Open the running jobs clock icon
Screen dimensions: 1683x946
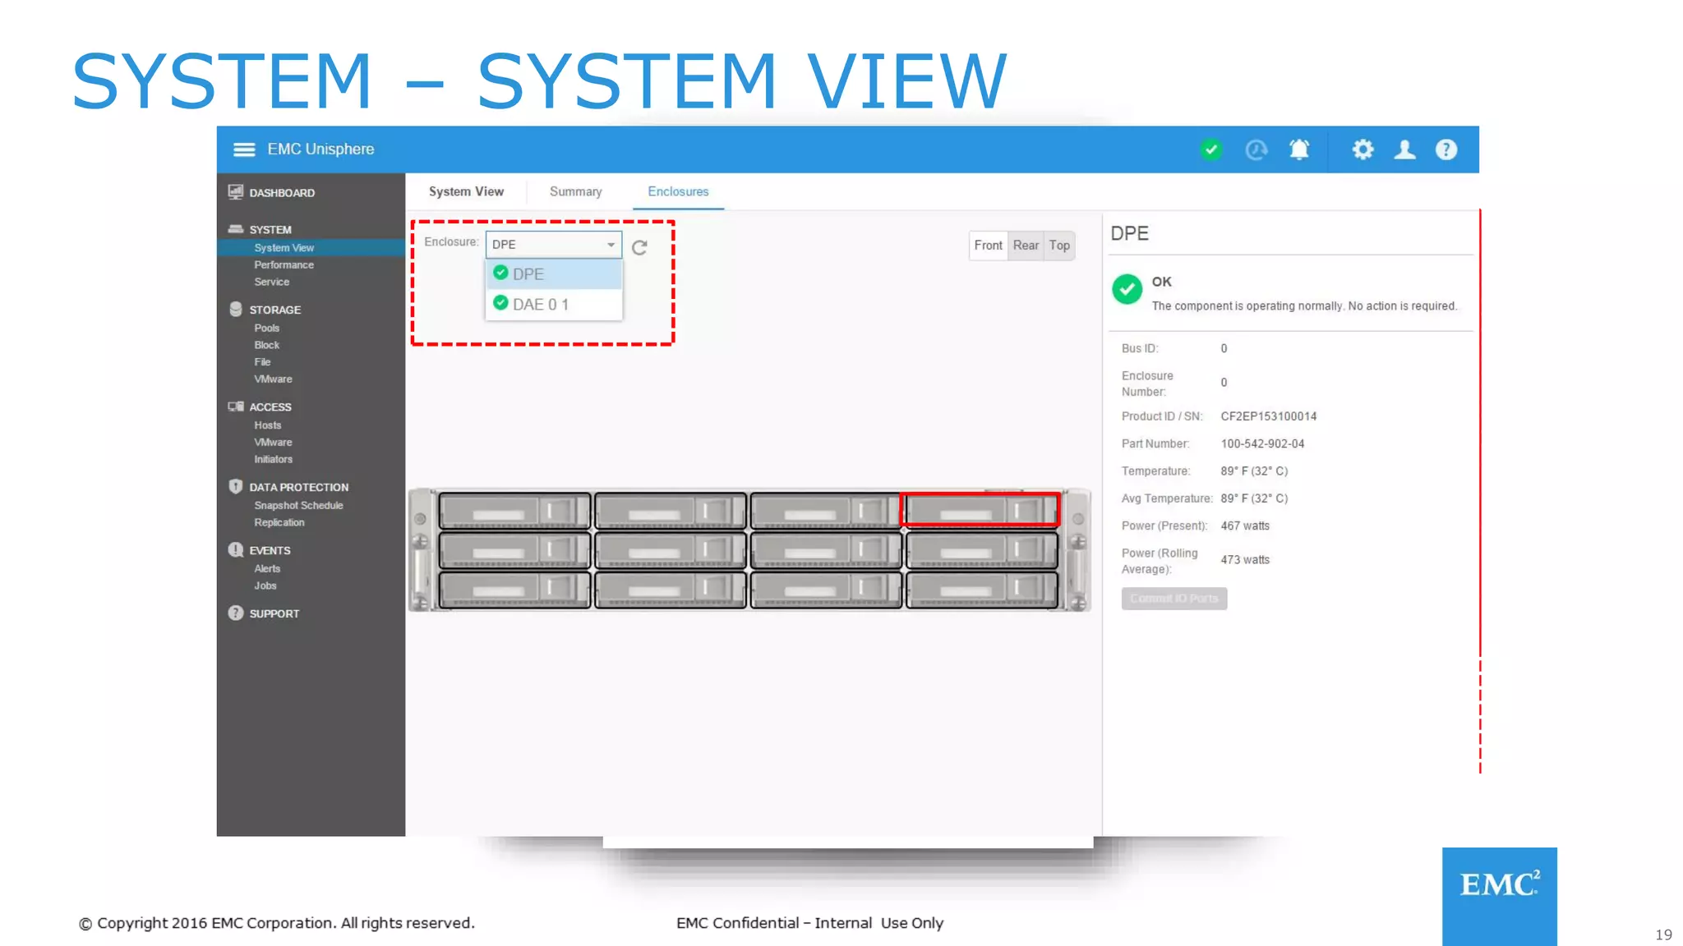coord(1256,149)
